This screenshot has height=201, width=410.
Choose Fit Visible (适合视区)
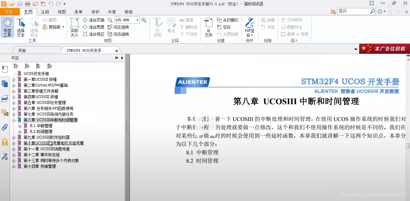click(94, 34)
